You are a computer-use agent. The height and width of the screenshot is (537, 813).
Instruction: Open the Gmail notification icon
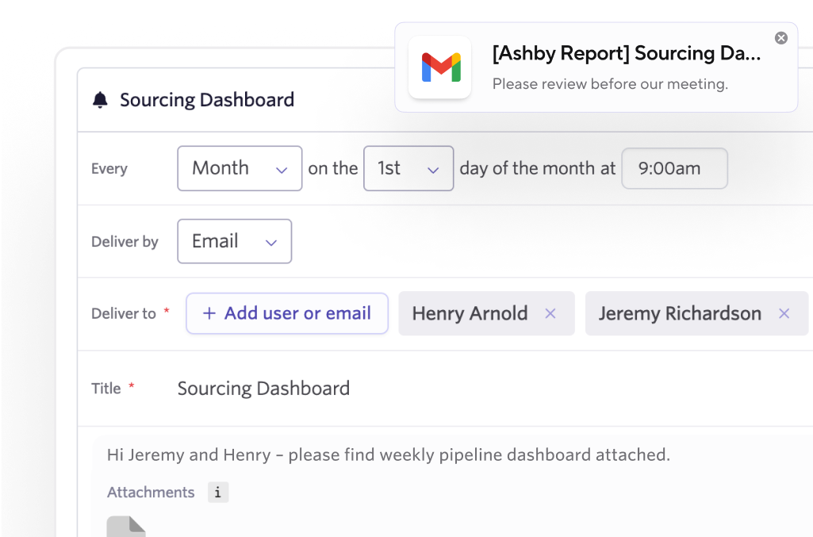point(440,67)
